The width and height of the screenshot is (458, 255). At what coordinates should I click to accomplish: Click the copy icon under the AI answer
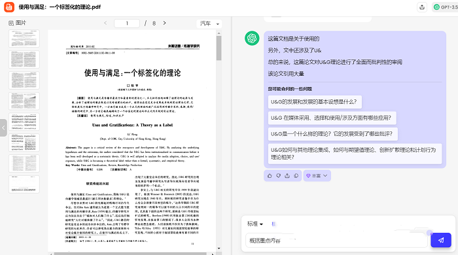pyautogui.click(x=296, y=176)
